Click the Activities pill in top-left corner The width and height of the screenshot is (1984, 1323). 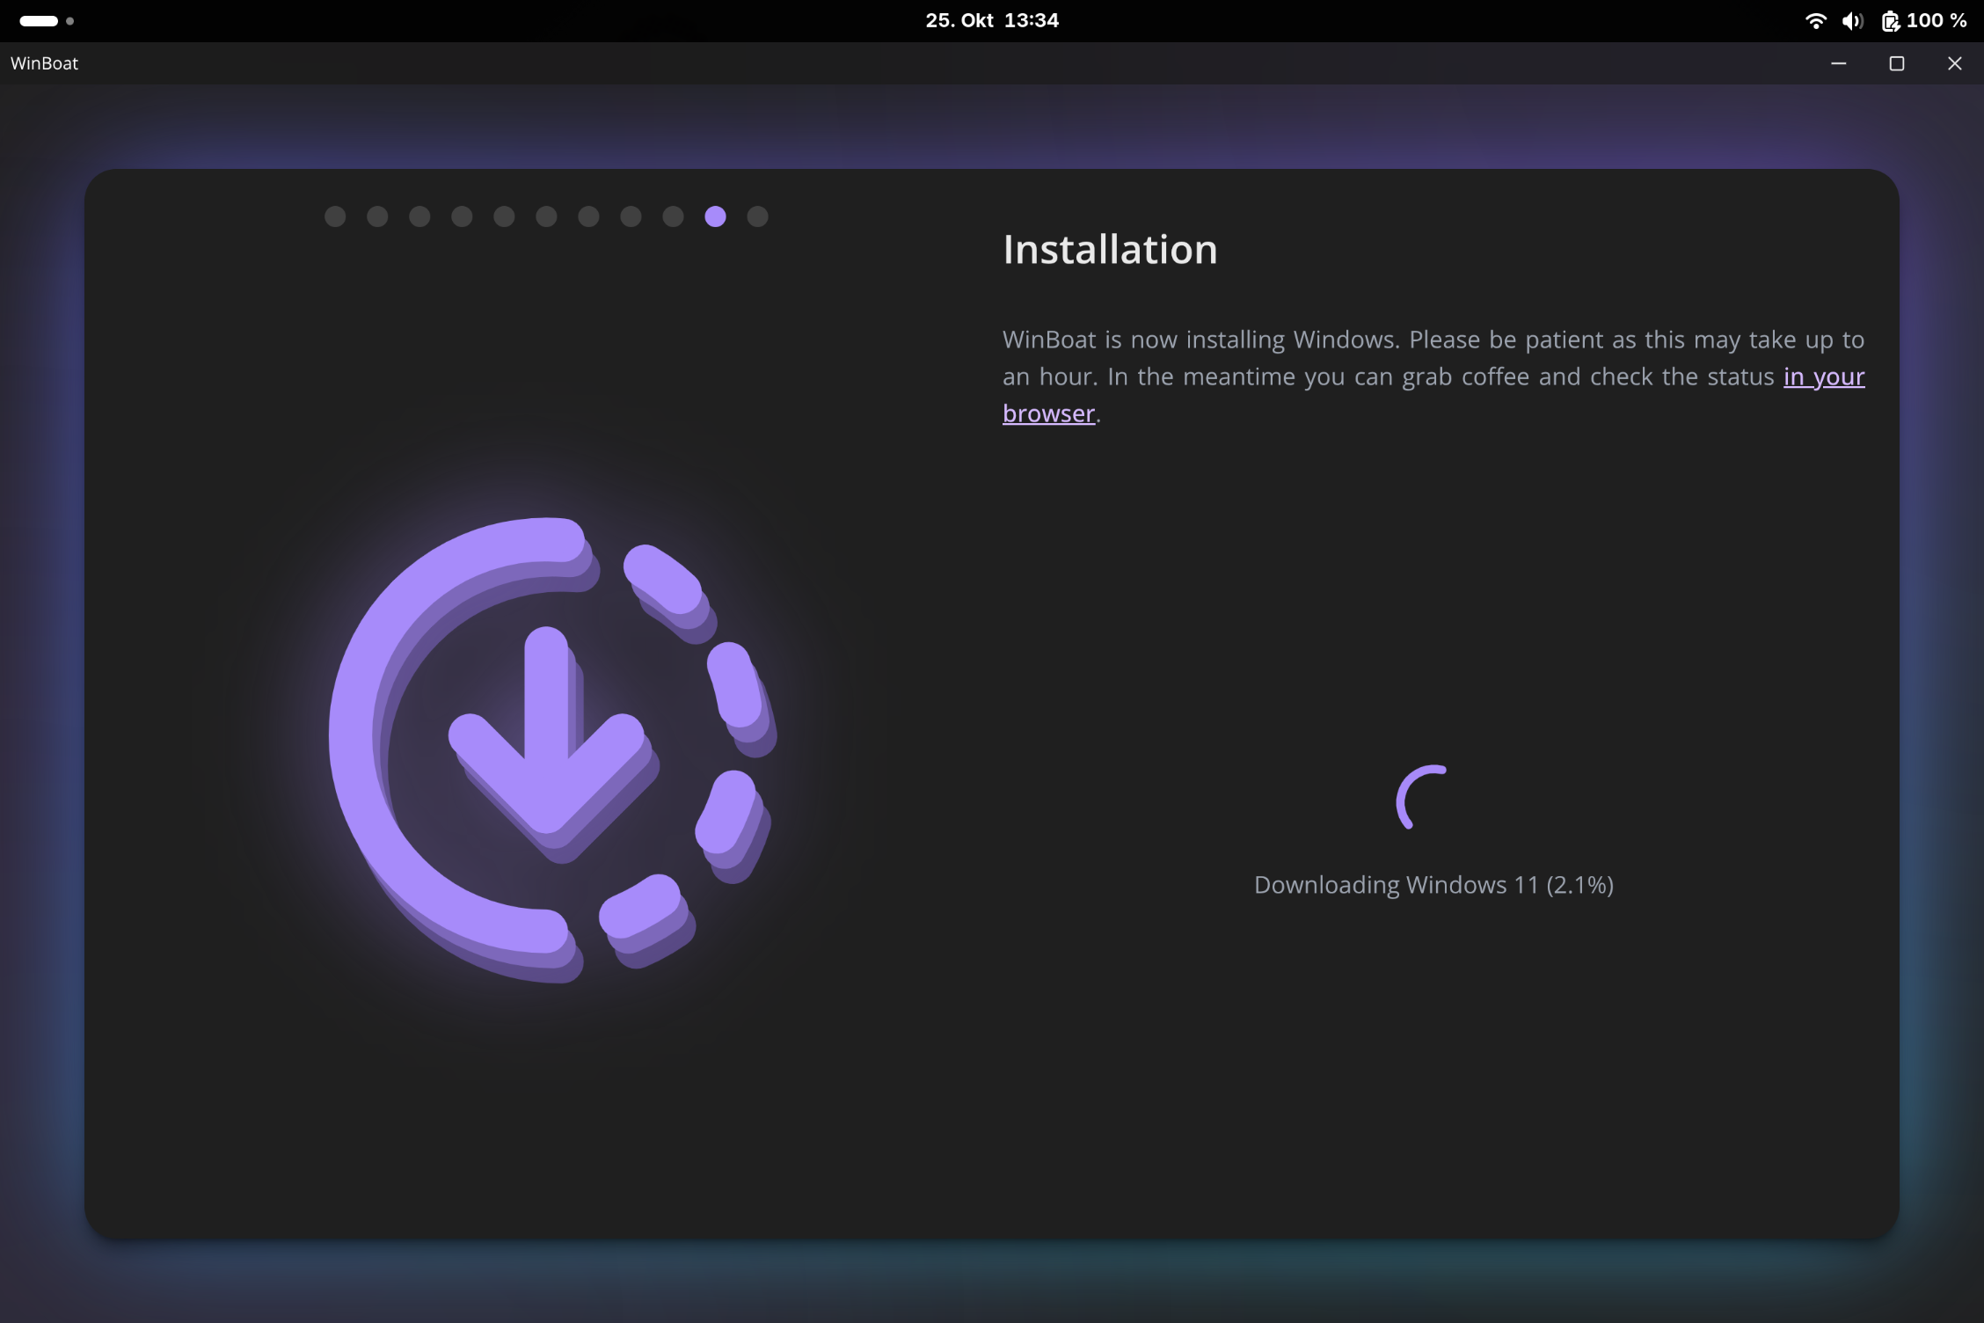click(40, 20)
